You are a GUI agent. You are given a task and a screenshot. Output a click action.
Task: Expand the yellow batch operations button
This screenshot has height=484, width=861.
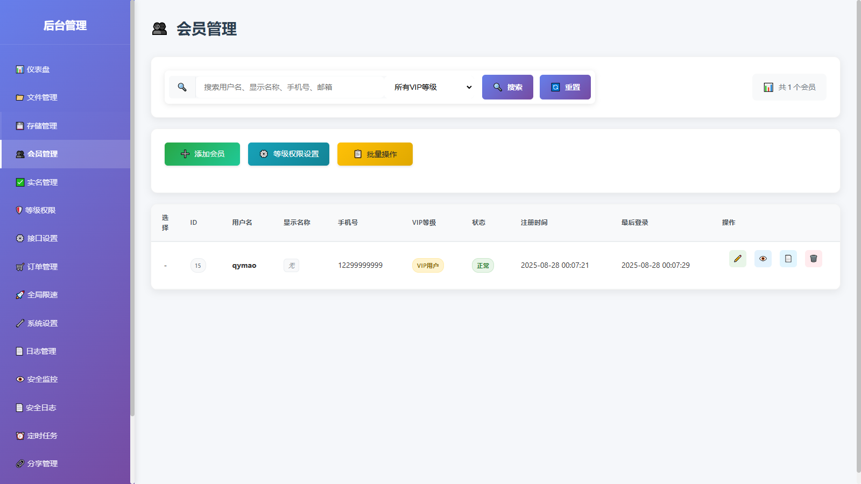coord(375,154)
